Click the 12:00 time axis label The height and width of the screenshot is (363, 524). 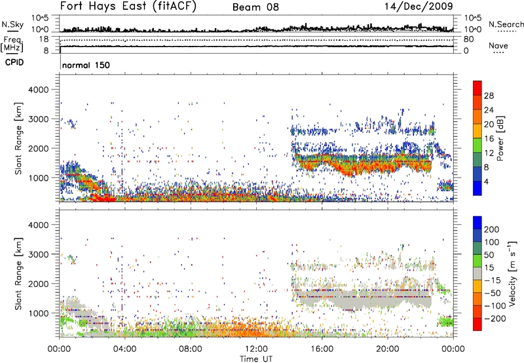tap(256, 349)
